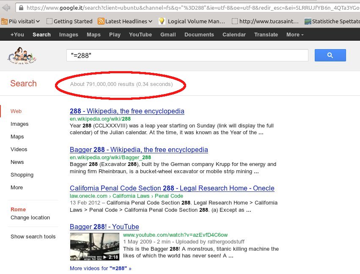
Task: Click the browser back arrow
Action: click(x=6, y=8)
